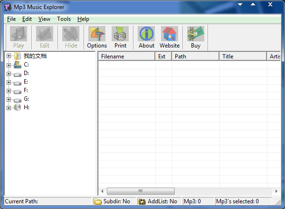Click the Current Path status field
Screen dimensions: 285x209
[x=48, y=201]
